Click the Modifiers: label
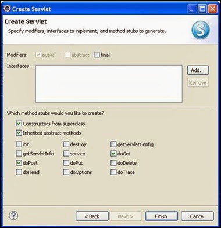This screenshot has height=228, width=221. (17, 55)
